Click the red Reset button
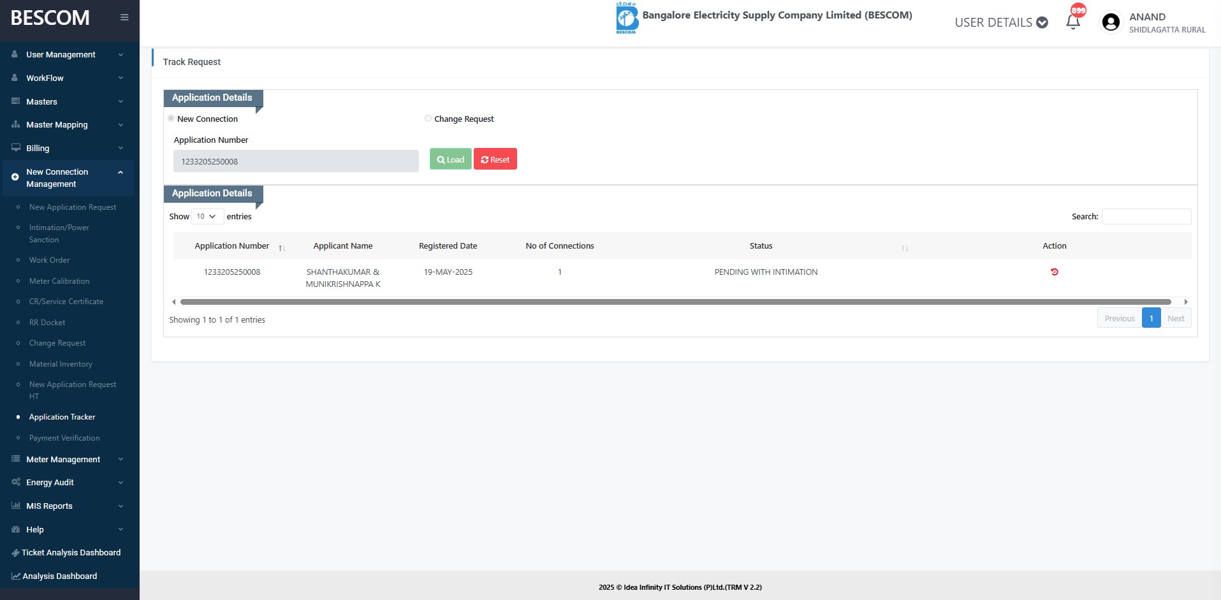 click(495, 159)
